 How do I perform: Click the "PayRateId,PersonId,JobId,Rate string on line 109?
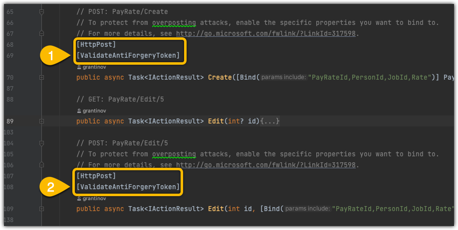point(394,209)
